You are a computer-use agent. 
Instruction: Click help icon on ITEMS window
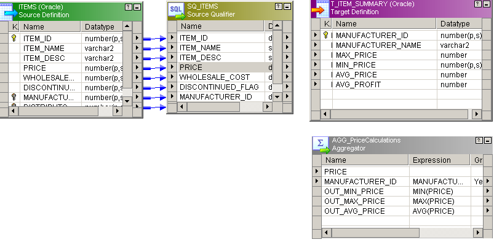[129, 7]
